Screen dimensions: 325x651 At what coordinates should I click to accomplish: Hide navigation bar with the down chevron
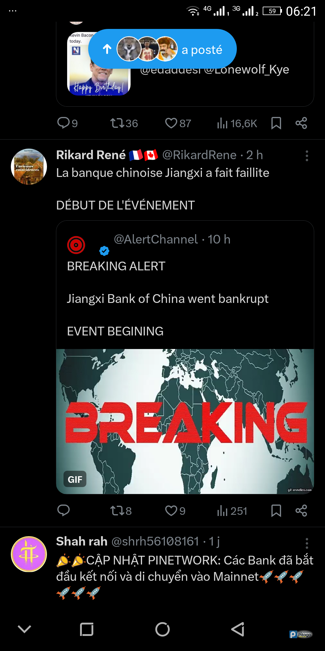24,629
